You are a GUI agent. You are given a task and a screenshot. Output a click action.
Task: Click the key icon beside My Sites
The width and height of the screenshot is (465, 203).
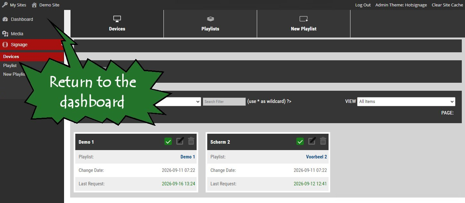tap(5, 5)
